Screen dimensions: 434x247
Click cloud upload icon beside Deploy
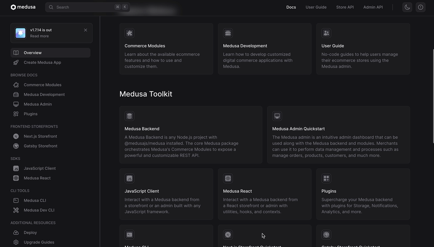click(16, 232)
